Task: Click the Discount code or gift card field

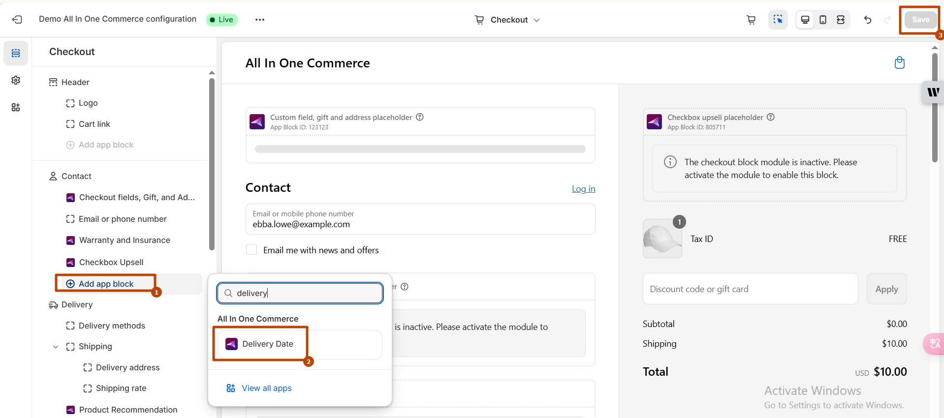Action: pos(750,289)
